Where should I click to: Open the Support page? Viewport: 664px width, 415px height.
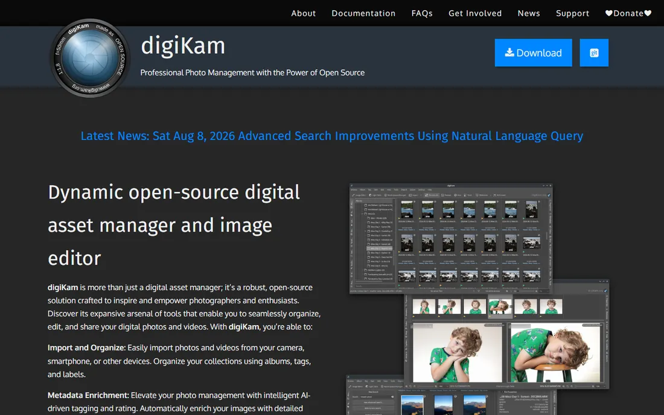pyautogui.click(x=572, y=13)
